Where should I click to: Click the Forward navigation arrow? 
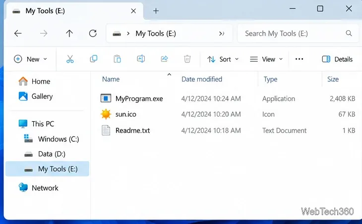[44, 34]
